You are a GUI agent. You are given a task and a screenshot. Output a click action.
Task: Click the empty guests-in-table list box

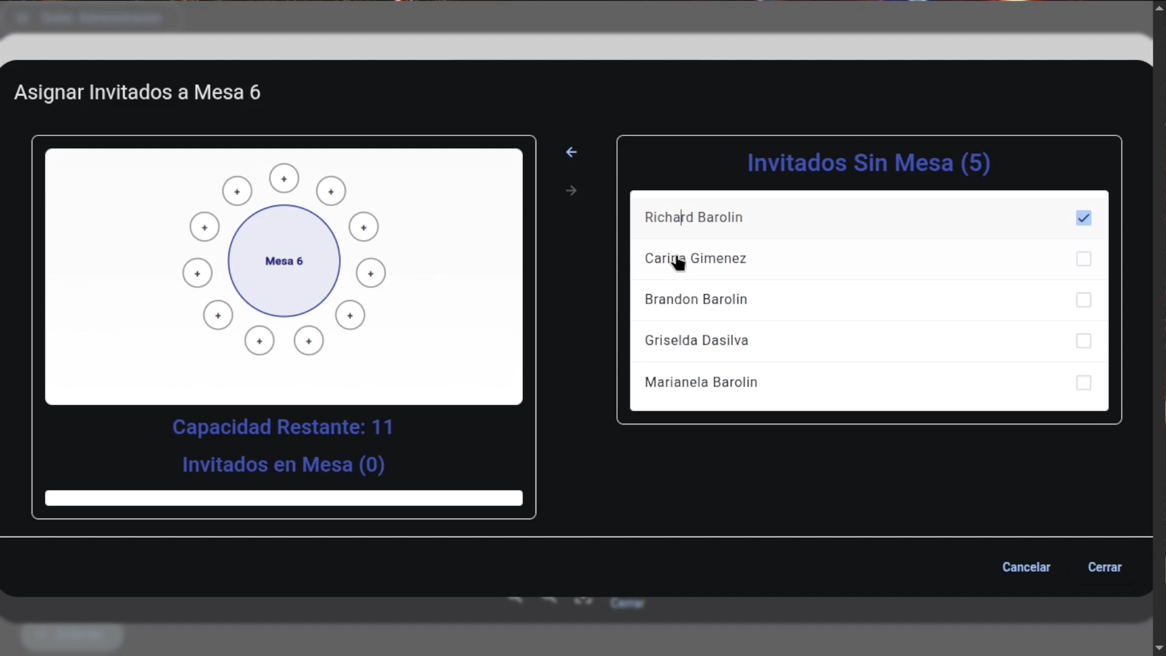284,498
